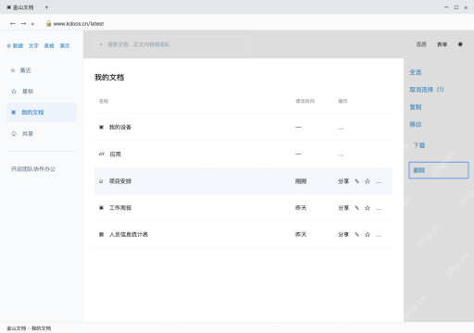Click 开启团队协作办公 link

[33, 169]
